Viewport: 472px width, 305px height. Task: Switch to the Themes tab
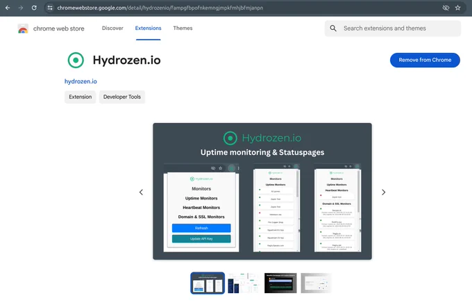(x=183, y=28)
